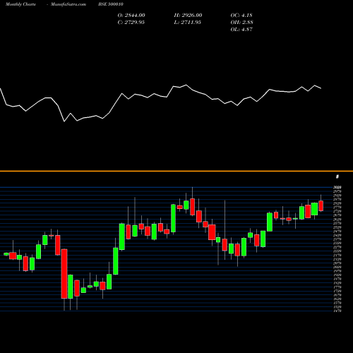Click the open value "O: 2844.00"
The width and height of the screenshot is (353, 353).
click(x=131, y=16)
